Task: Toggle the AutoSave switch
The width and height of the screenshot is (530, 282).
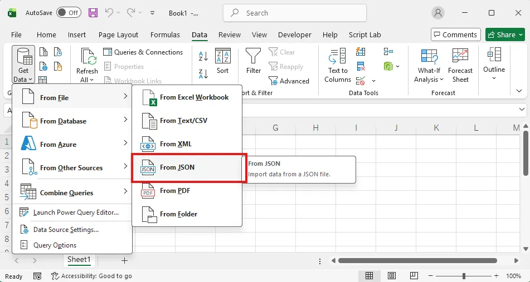Action: coord(69,13)
